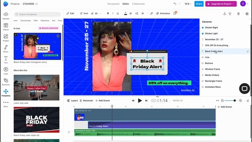This screenshot has height=142, width=252.
Task: Click the Remove watermark button
Action: [49, 28]
